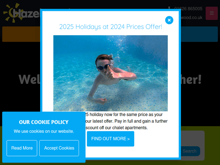Open the hamburger navigation menu
220x165 pixels.
[x=211, y=13]
